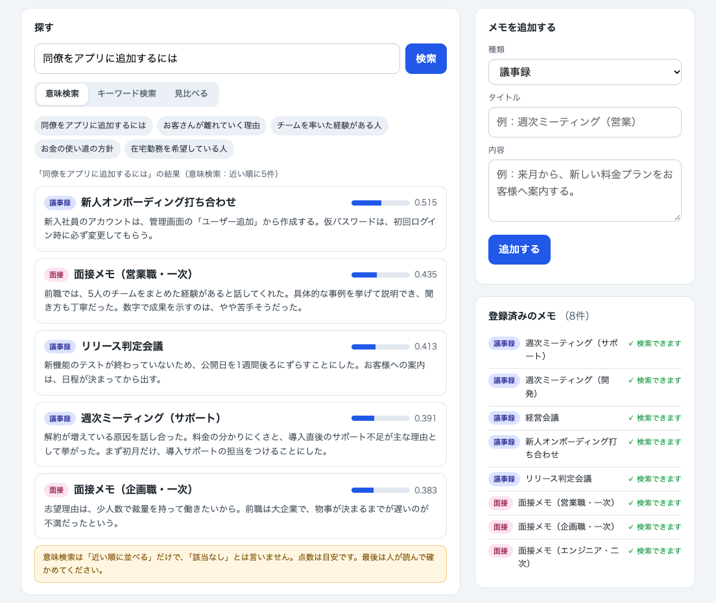Pick the お金の使い道の方針 chip
Image resolution: width=716 pixels, height=603 pixels.
77,149
